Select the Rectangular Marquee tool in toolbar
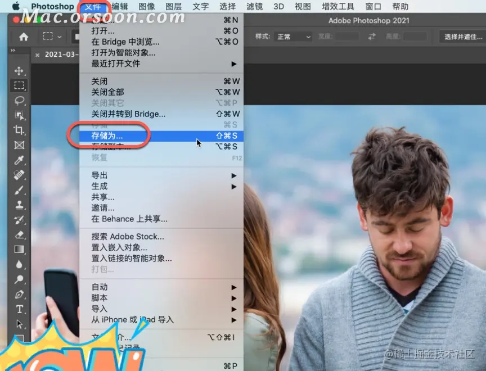 (19, 85)
